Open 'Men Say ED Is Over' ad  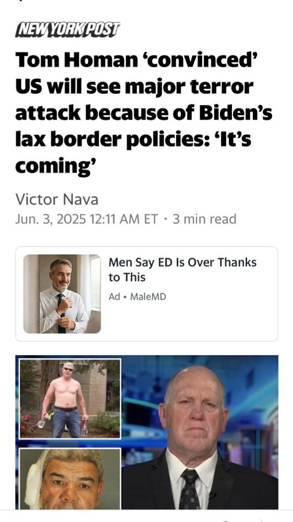(182, 270)
